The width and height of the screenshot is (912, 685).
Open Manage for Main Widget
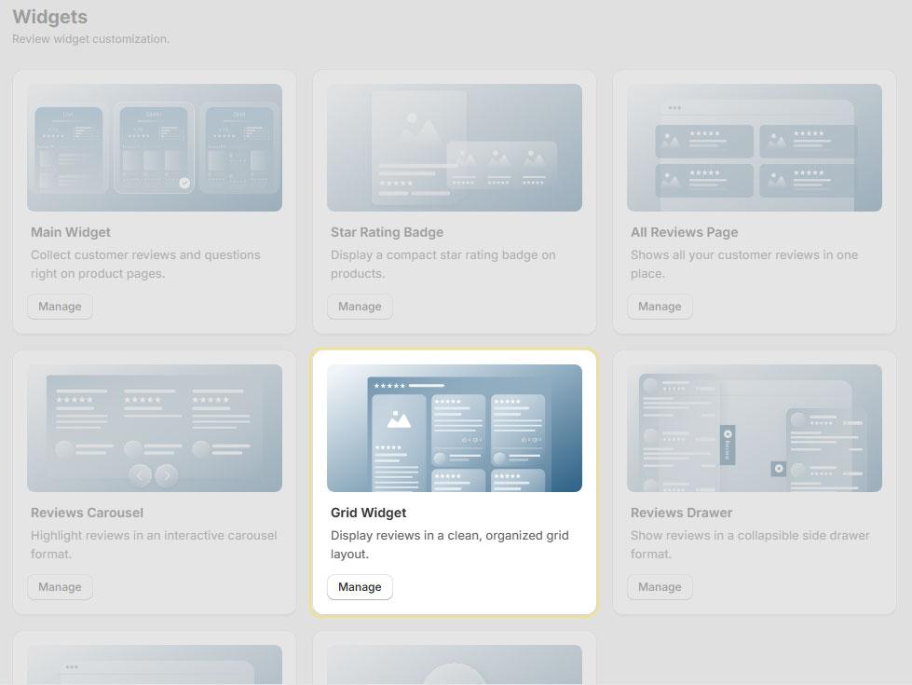tap(60, 307)
